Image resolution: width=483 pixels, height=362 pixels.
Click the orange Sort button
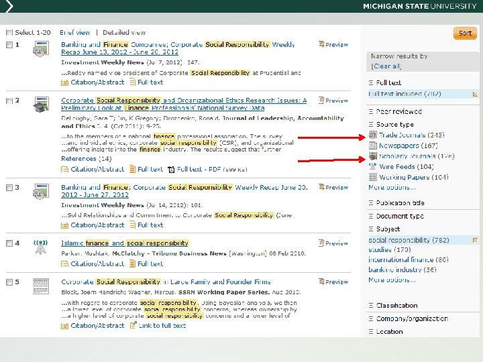(465, 33)
